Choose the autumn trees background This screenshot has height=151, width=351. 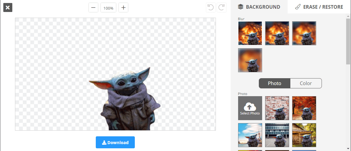click(x=304, y=108)
